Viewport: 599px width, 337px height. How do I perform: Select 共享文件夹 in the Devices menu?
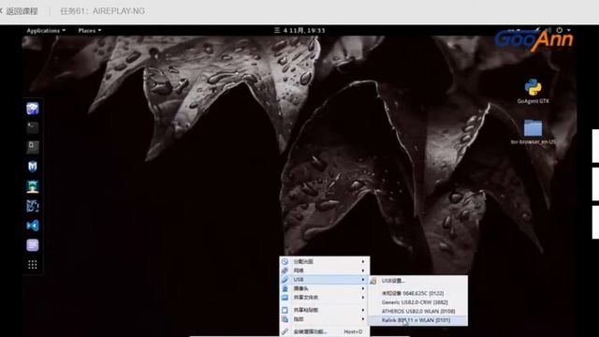[325, 298]
